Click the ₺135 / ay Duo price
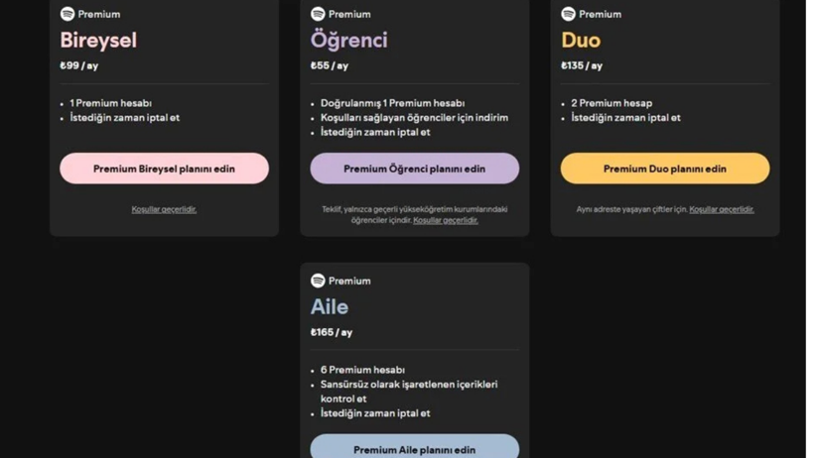This screenshot has height=458, width=814. click(x=582, y=65)
